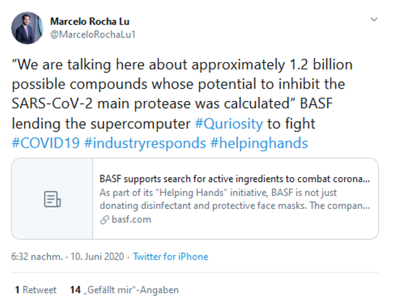
Task: Open the 6:32 nachm. timestamp
Action: [x=37, y=257]
